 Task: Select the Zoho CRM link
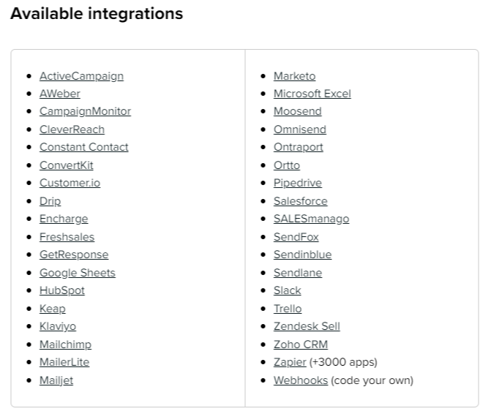click(301, 345)
